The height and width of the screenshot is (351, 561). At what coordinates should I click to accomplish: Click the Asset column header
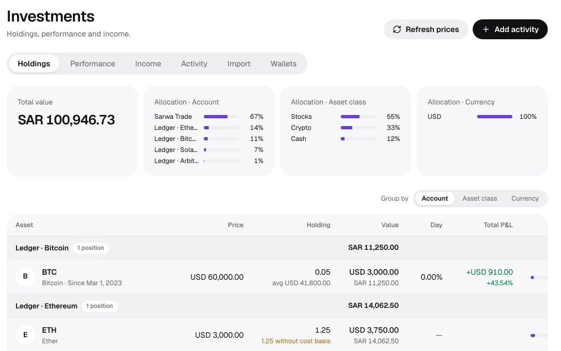(x=24, y=225)
